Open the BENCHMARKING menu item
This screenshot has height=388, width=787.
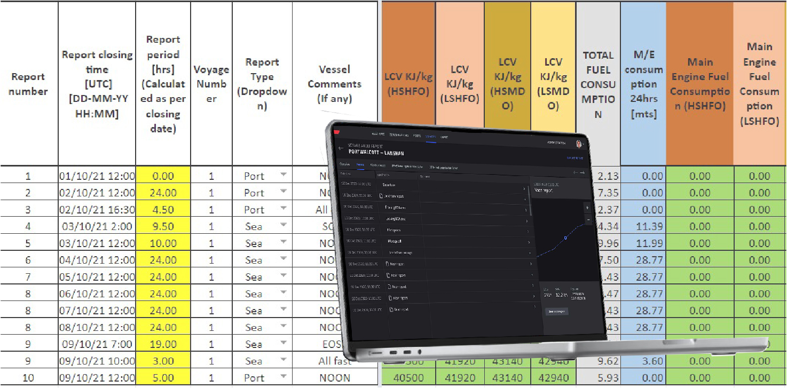point(398,136)
